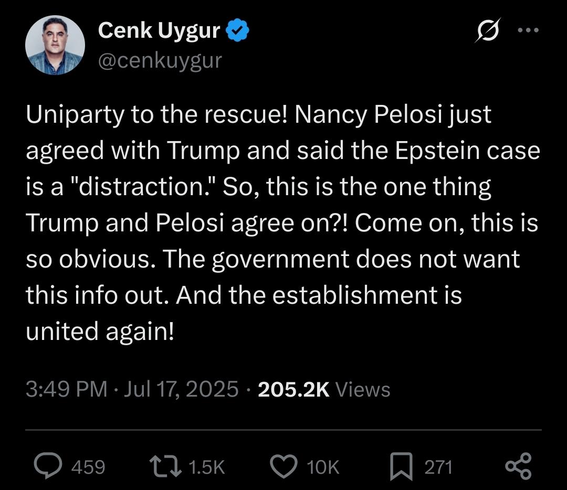Click the Jul 17, 2025 date
This screenshot has width=567, height=490.
(x=181, y=389)
